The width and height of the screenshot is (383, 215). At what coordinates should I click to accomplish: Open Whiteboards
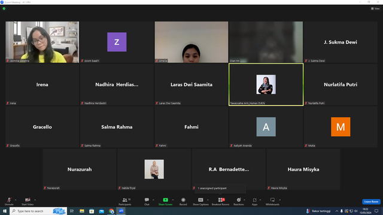tap(272, 201)
